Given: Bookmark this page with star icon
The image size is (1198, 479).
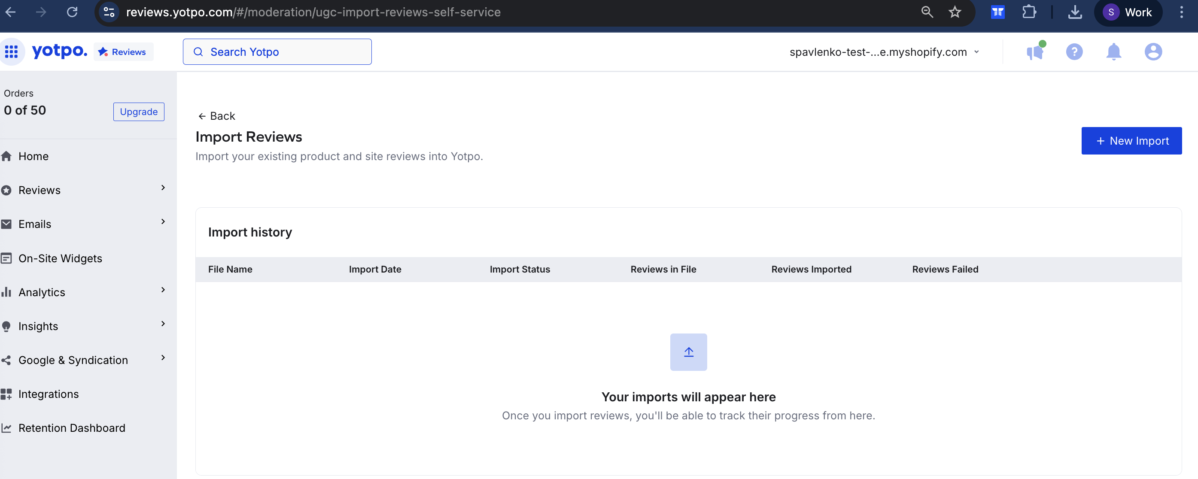Looking at the screenshot, I should pos(955,12).
